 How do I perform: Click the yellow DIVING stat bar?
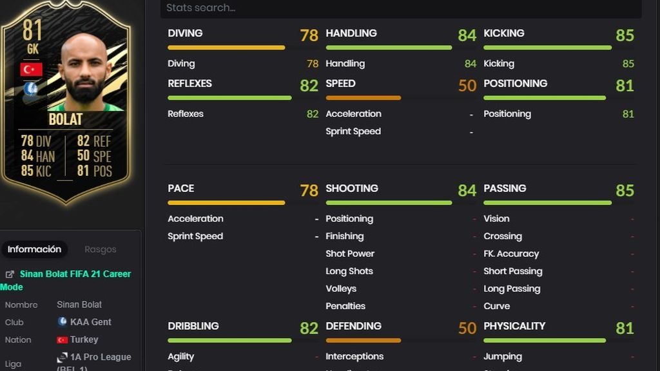click(226, 48)
